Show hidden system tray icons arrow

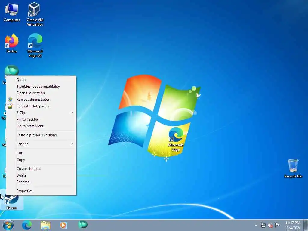point(256,225)
